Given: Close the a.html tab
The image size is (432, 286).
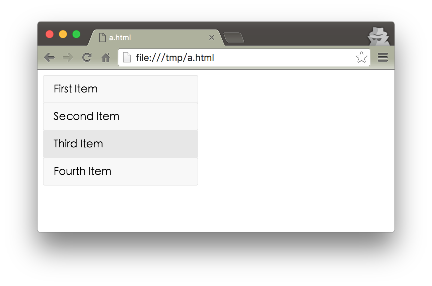Looking at the screenshot, I should coord(211,38).
